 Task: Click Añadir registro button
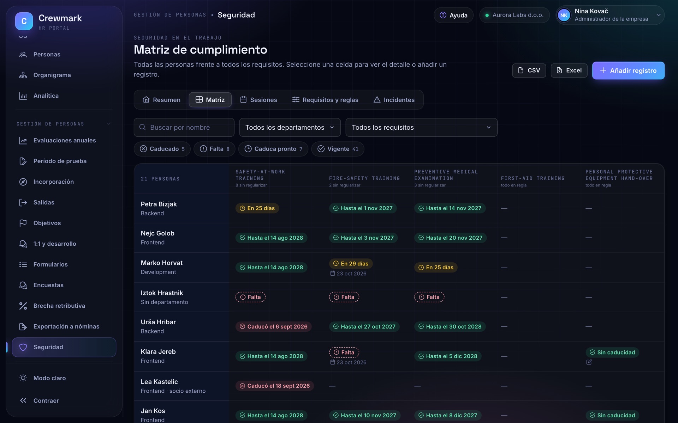628,70
